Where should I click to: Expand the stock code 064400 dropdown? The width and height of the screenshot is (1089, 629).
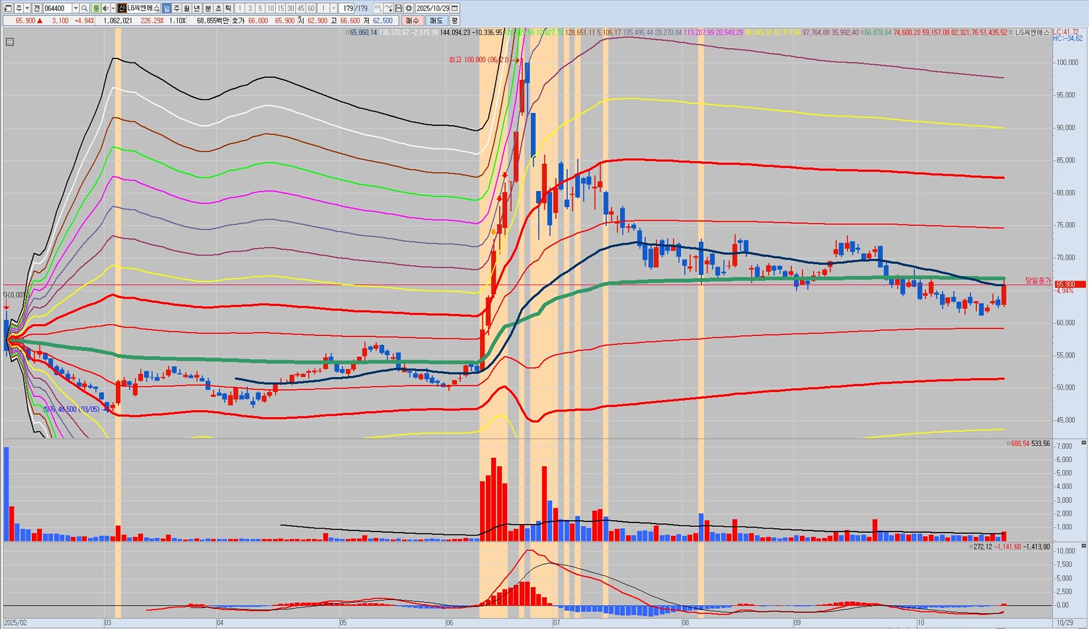(x=75, y=8)
